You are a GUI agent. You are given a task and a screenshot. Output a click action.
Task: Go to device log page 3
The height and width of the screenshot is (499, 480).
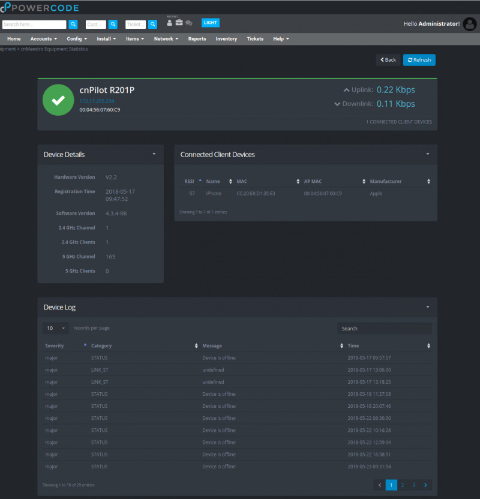(413, 485)
